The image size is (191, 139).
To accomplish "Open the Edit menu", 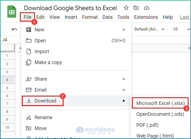I will click(40, 17).
